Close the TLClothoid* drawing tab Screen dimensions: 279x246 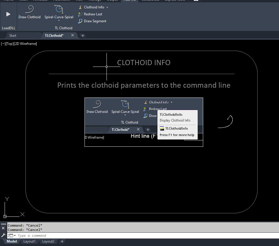point(73,35)
